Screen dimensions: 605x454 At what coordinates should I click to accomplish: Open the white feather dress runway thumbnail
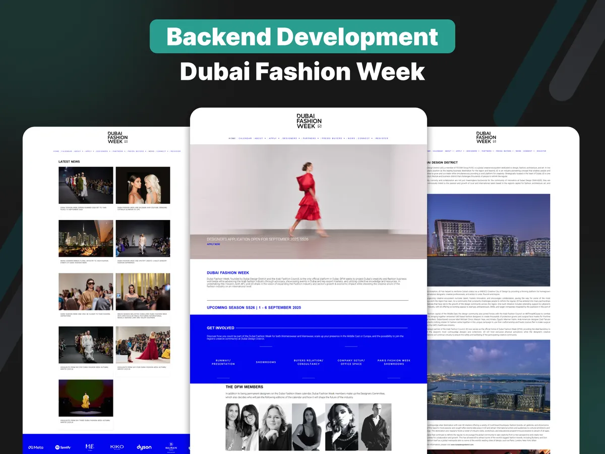(86, 345)
